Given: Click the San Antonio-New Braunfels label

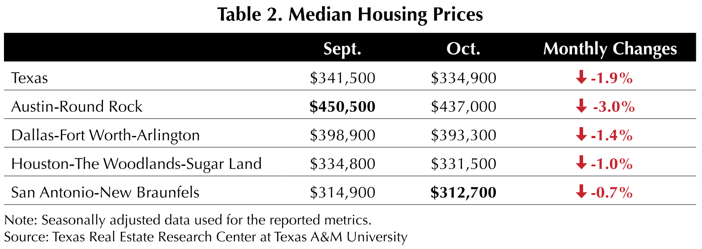Looking at the screenshot, I should 105,192.
